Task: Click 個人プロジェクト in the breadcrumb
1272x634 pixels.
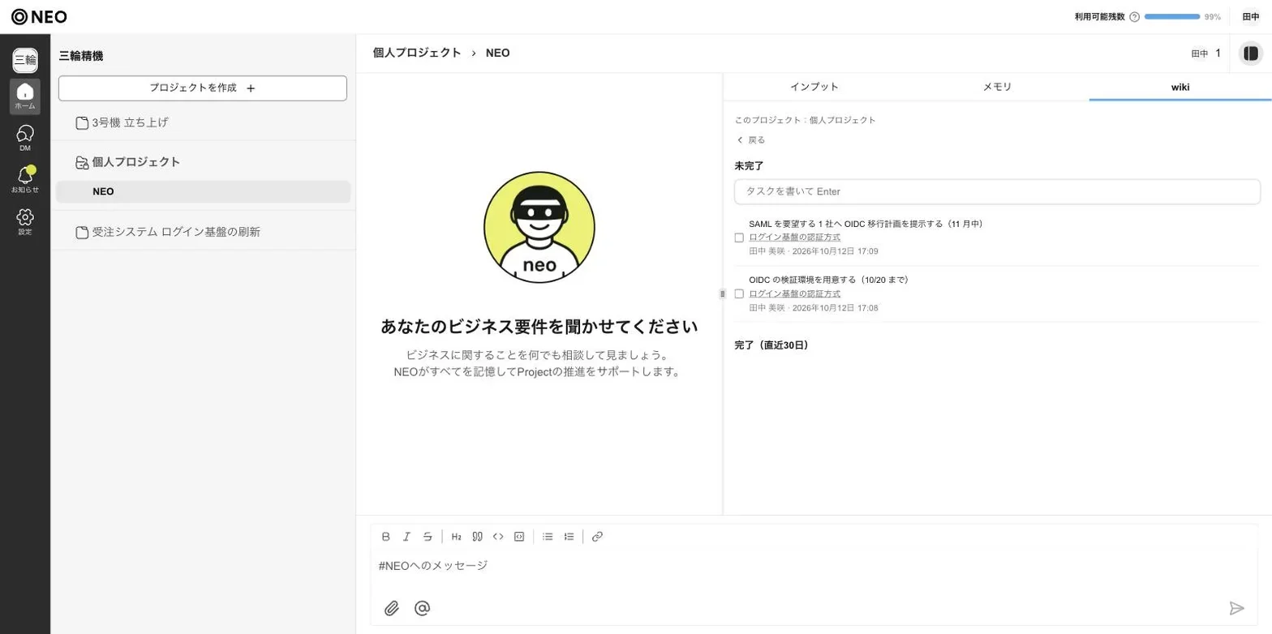Action: pos(417,54)
